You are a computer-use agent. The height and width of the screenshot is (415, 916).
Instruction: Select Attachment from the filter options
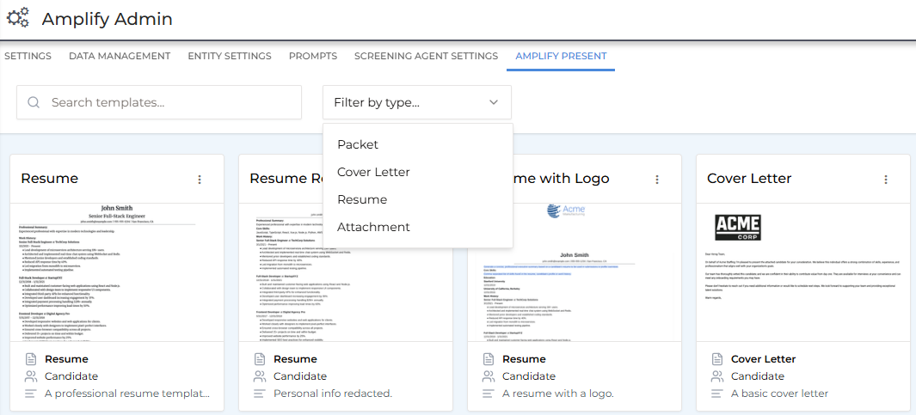click(x=373, y=227)
